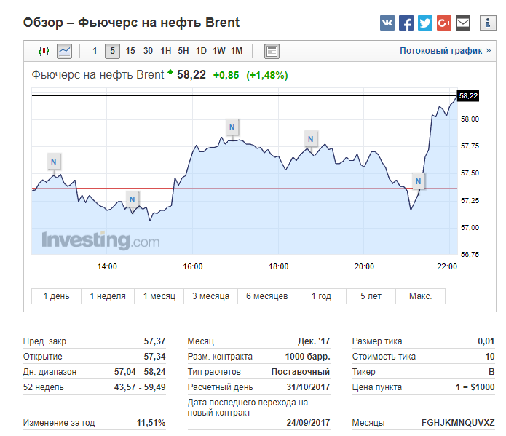Select the 5-minute interval

[x=112, y=51]
